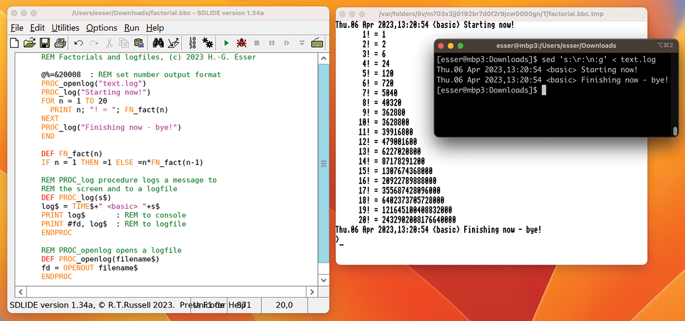Open the Edit menu
This screenshot has height=321, width=685.
tap(38, 27)
